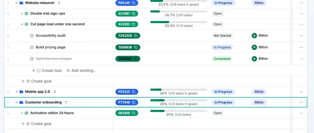Click the 25% (1/4 tasks in goals) text
Screen dimensions: 314x133
(x=179, y=104)
